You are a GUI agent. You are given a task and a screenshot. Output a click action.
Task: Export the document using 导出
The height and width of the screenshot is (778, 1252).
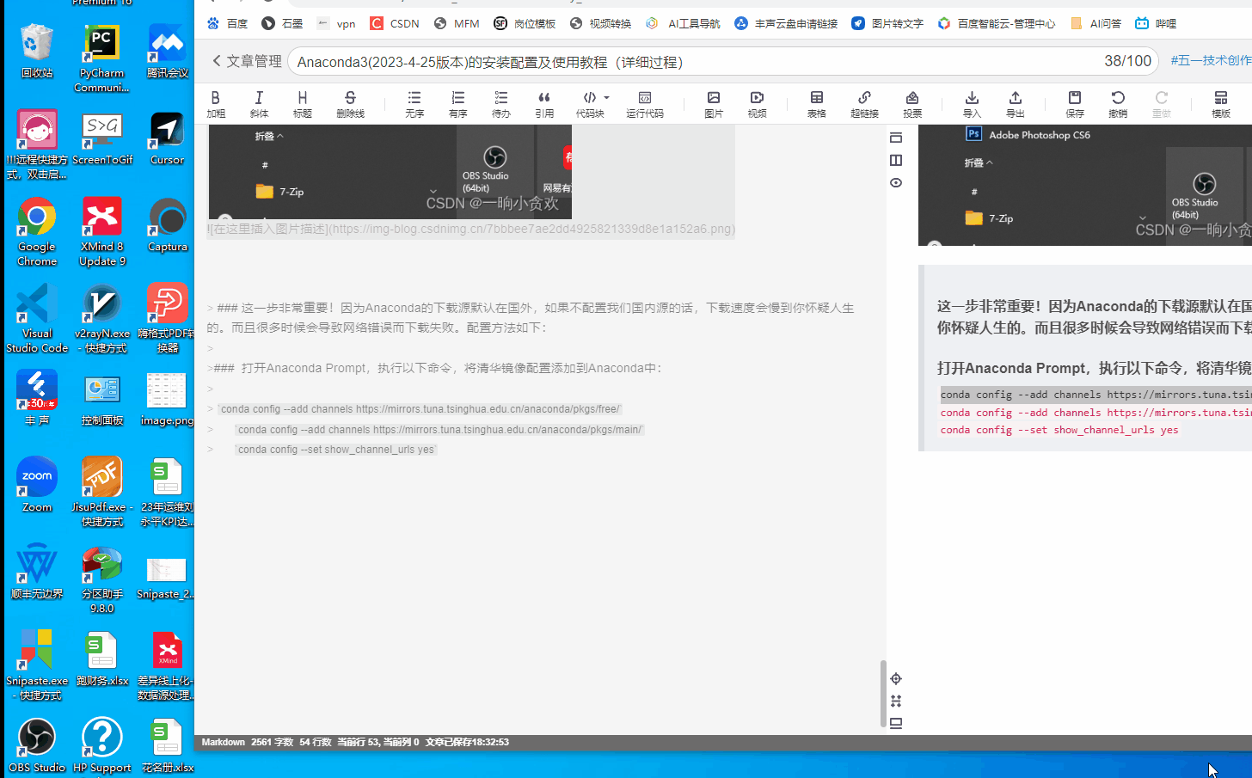tap(1015, 103)
